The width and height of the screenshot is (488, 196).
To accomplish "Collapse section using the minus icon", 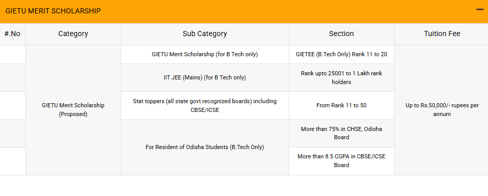I will (x=480, y=10).
